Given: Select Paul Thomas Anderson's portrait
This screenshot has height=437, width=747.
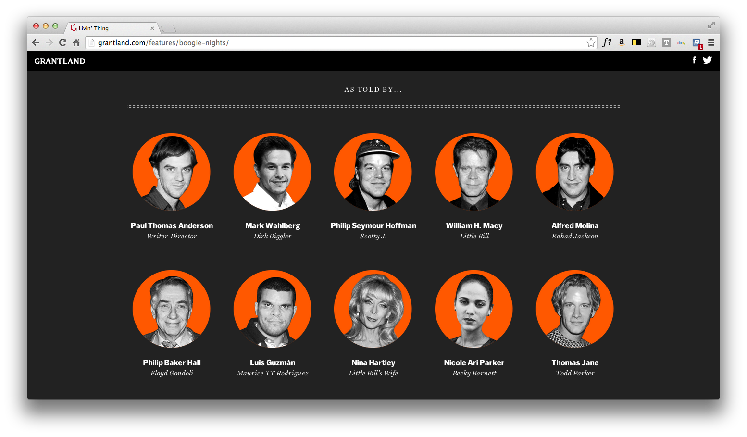Looking at the screenshot, I should click(x=172, y=172).
